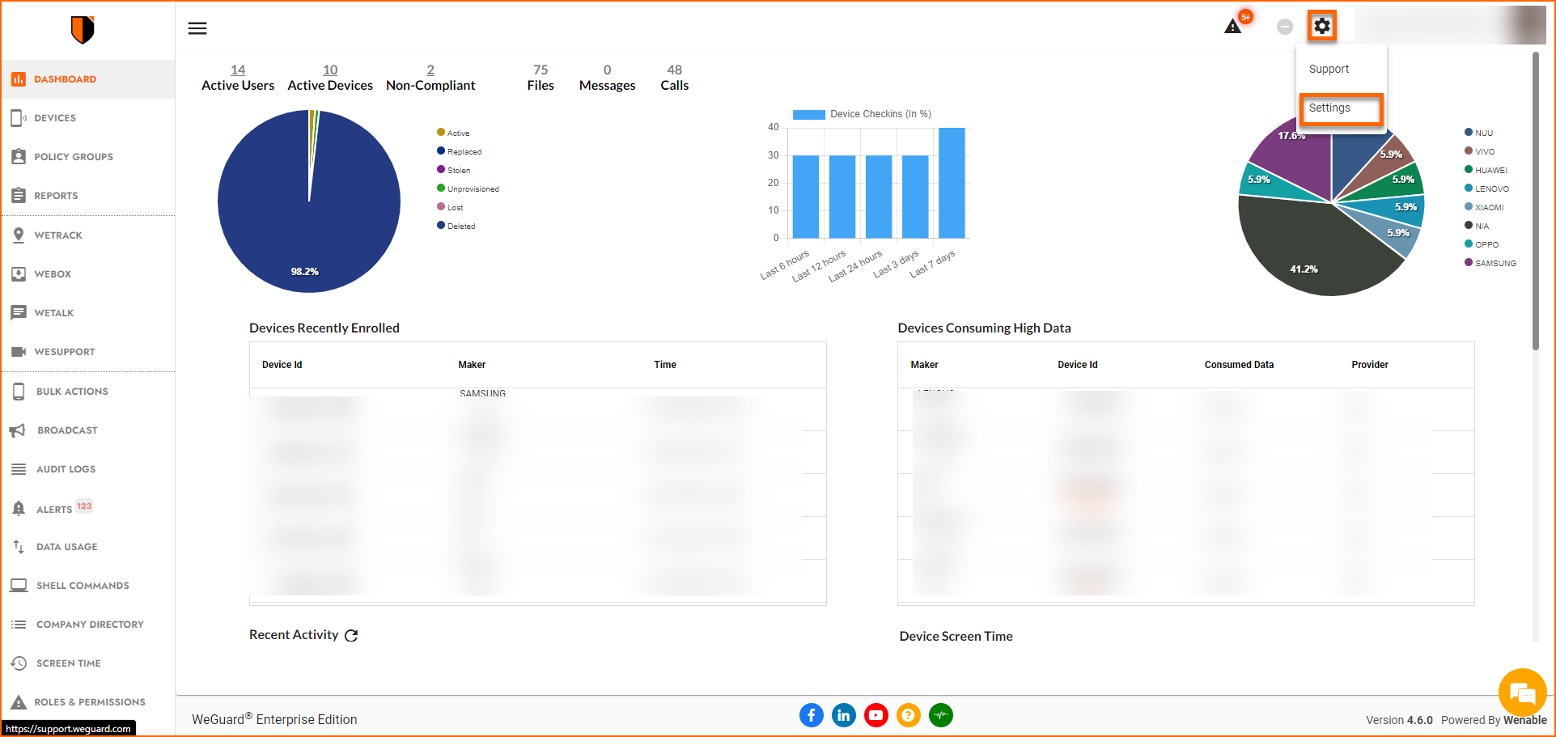This screenshot has height=737, width=1556.
Task: Toggle the Unprovisioned legend entry
Action: pyautogui.click(x=468, y=188)
